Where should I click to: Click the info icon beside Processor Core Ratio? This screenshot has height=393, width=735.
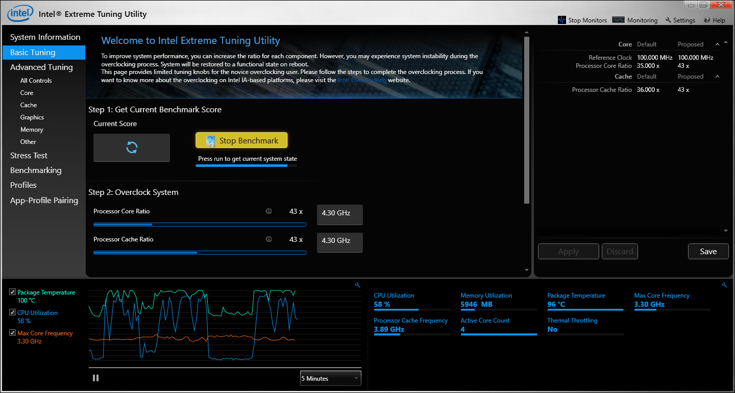[x=268, y=211]
